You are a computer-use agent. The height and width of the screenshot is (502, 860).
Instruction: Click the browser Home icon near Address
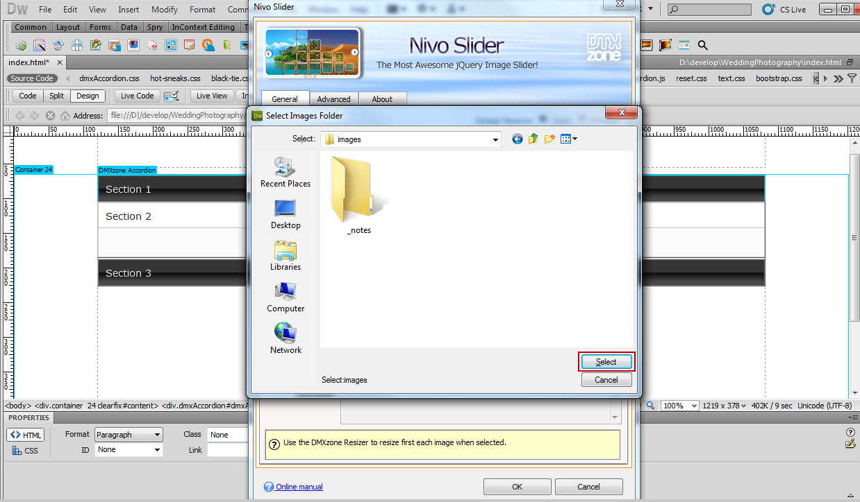[x=65, y=116]
